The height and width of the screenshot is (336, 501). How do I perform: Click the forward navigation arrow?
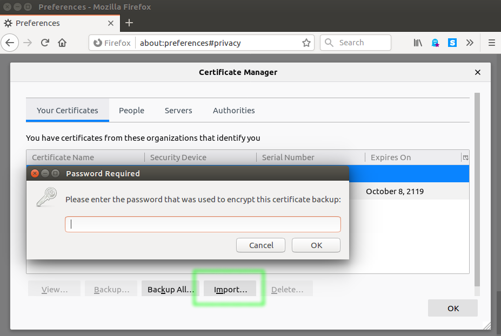coord(27,43)
